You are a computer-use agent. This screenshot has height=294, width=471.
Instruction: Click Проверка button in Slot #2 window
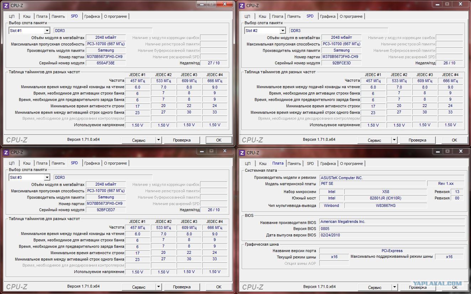click(x=418, y=140)
